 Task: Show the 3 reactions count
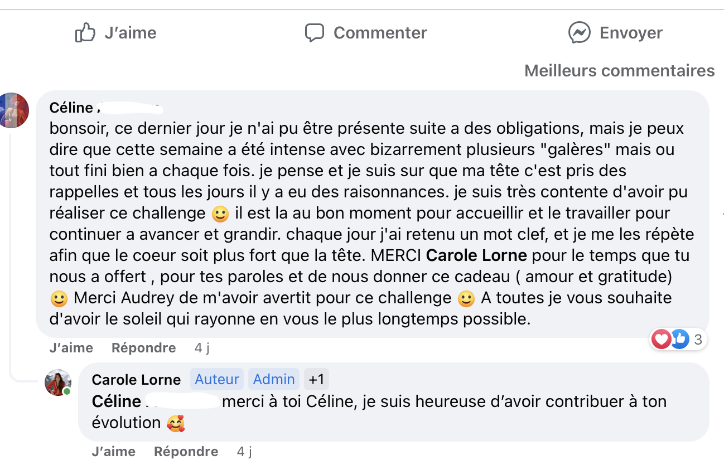(697, 338)
